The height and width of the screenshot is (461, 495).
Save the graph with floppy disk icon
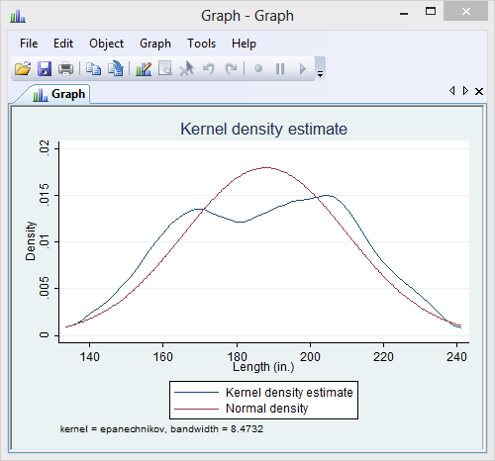click(45, 68)
